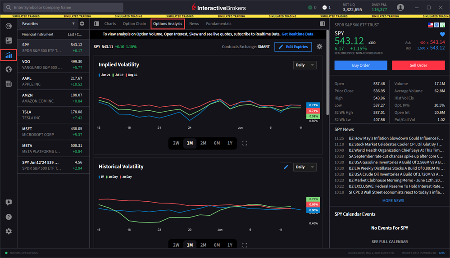Switch to the News tab
This screenshot has width=450, height=258.
[194, 24]
